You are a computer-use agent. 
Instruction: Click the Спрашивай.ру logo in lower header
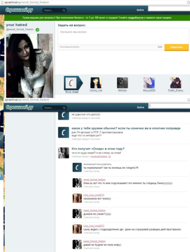click(19, 107)
